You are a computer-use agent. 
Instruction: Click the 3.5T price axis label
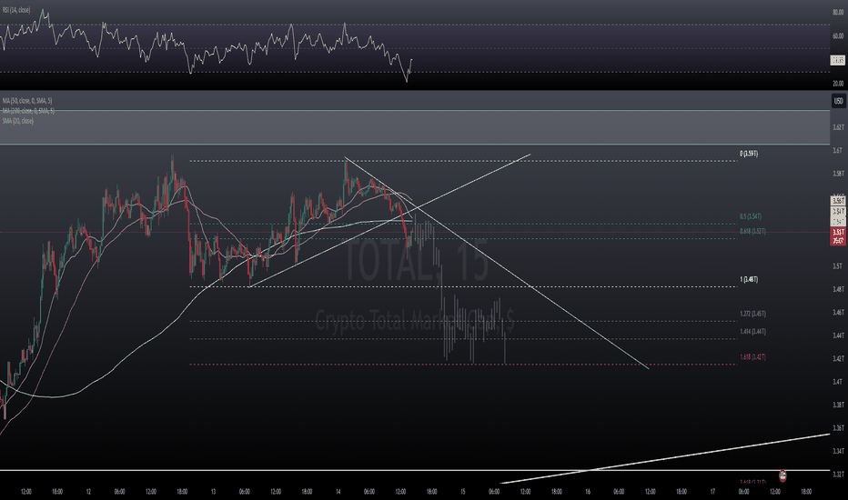[837, 266]
